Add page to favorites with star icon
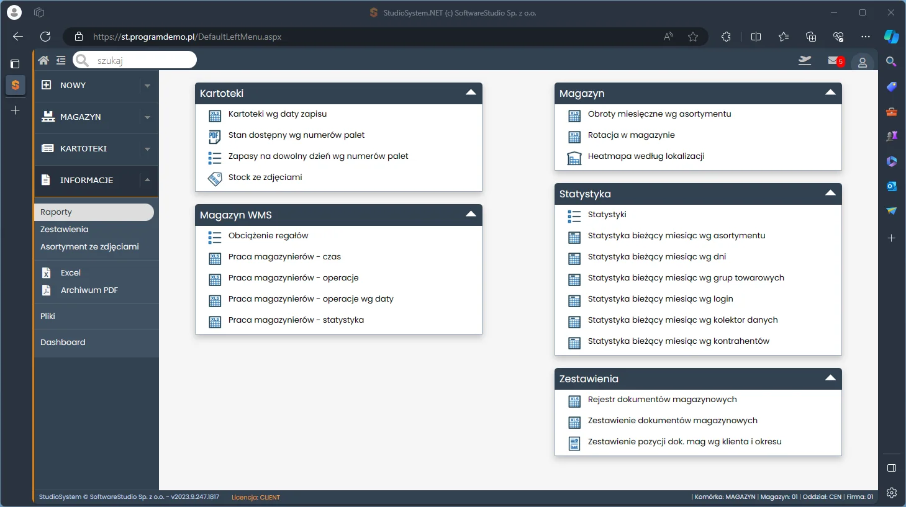 693,37
